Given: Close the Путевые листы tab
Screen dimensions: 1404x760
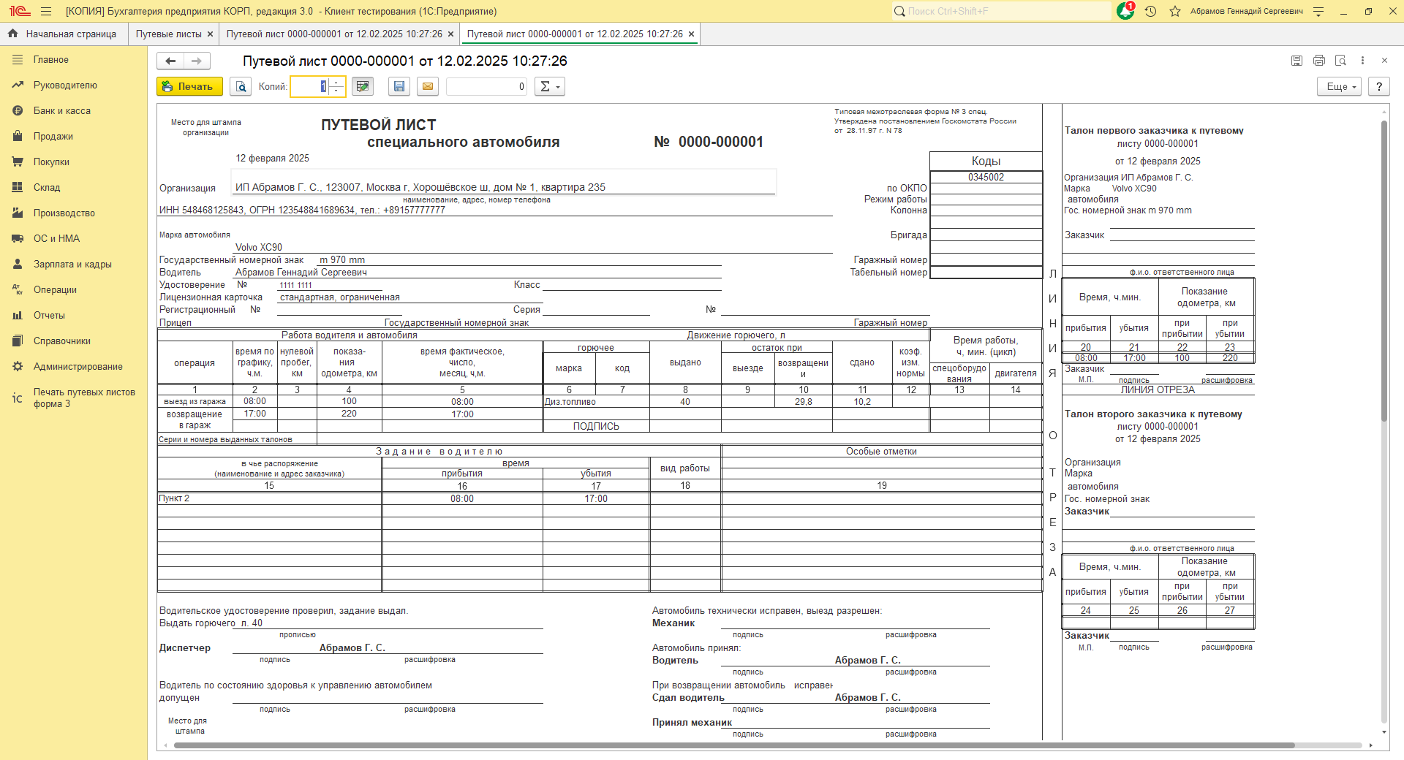Looking at the screenshot, I should point(211,34).
